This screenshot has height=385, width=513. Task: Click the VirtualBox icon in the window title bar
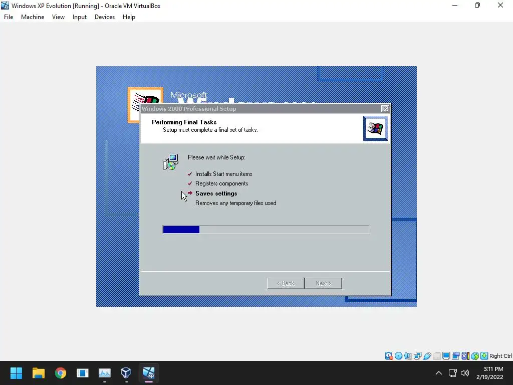coord(5,6)
